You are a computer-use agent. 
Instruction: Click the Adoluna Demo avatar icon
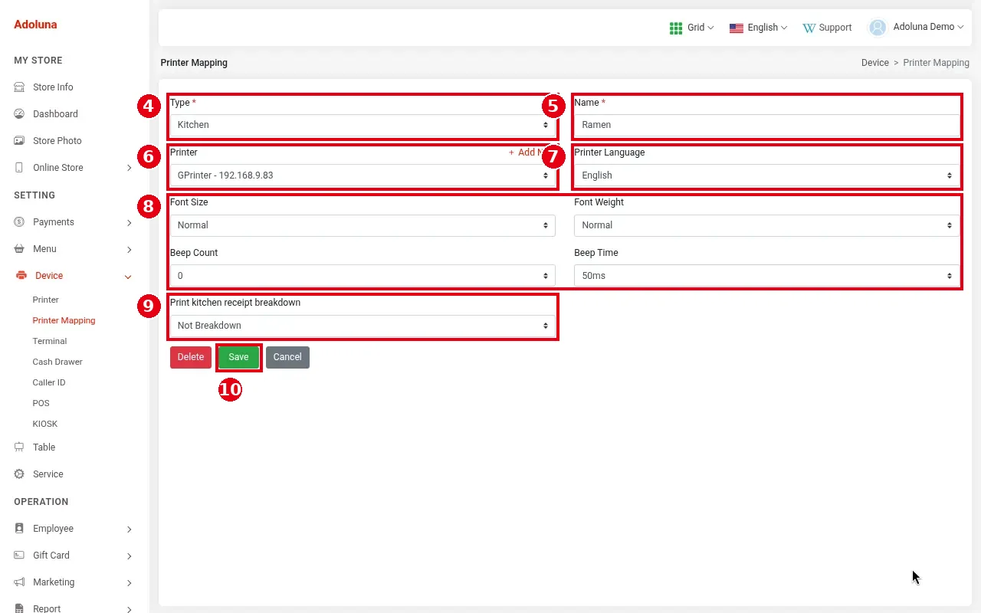pos(878,28)
